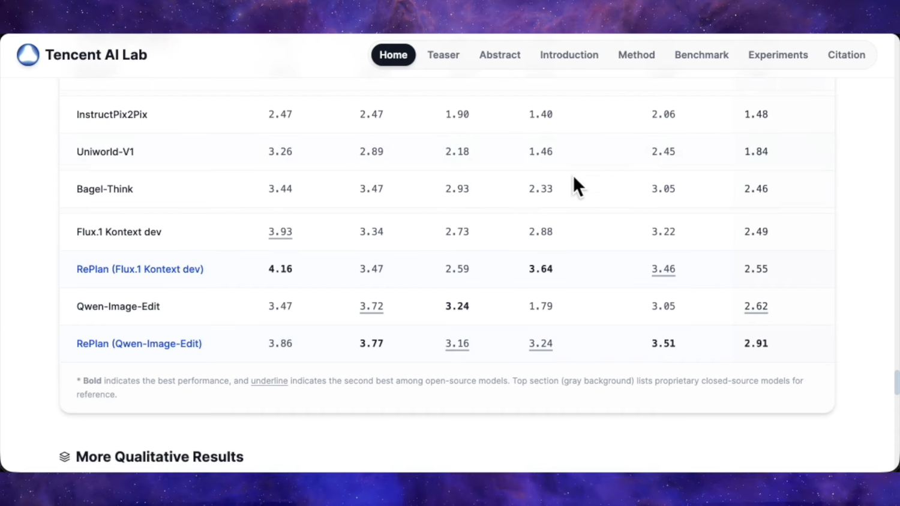Viewport: 900px width, 506px height.
Task: Click the underlined 3.46 score
Action: [664, 269]
